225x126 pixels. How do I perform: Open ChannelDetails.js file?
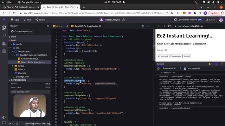30,58
